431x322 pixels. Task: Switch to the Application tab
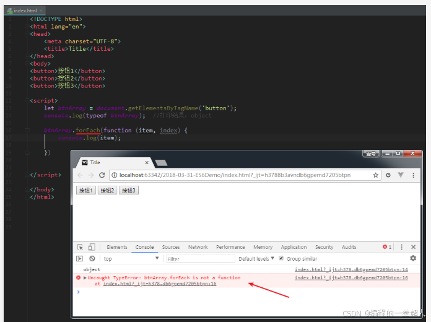pos(294,247)
